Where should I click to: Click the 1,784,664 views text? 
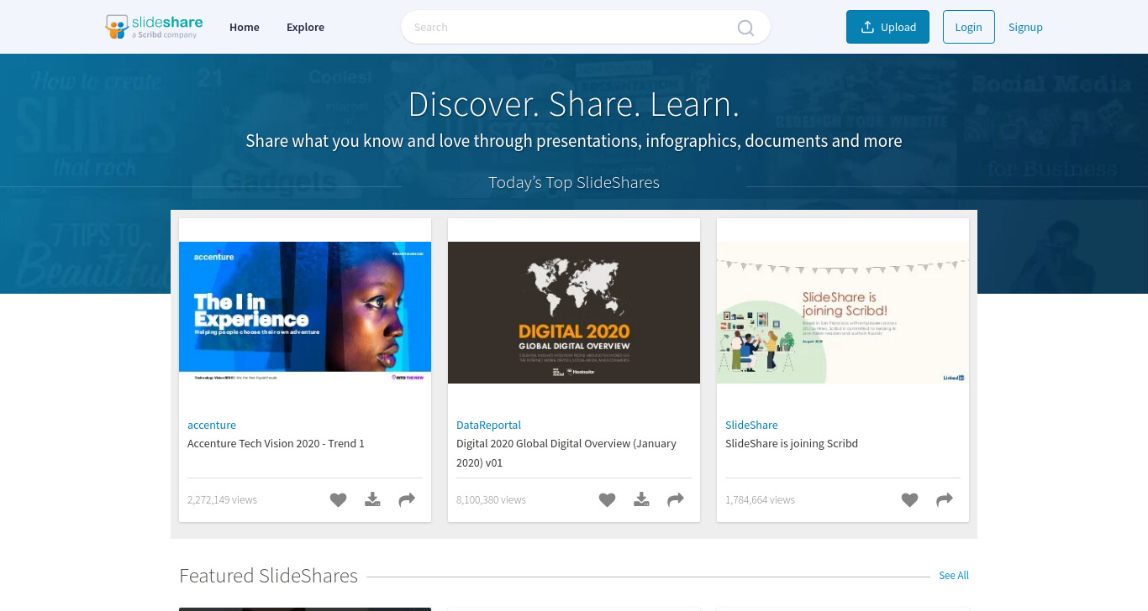tap(760, 499)
